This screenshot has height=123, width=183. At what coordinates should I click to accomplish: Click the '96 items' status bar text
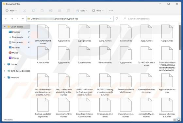[8, 120]
